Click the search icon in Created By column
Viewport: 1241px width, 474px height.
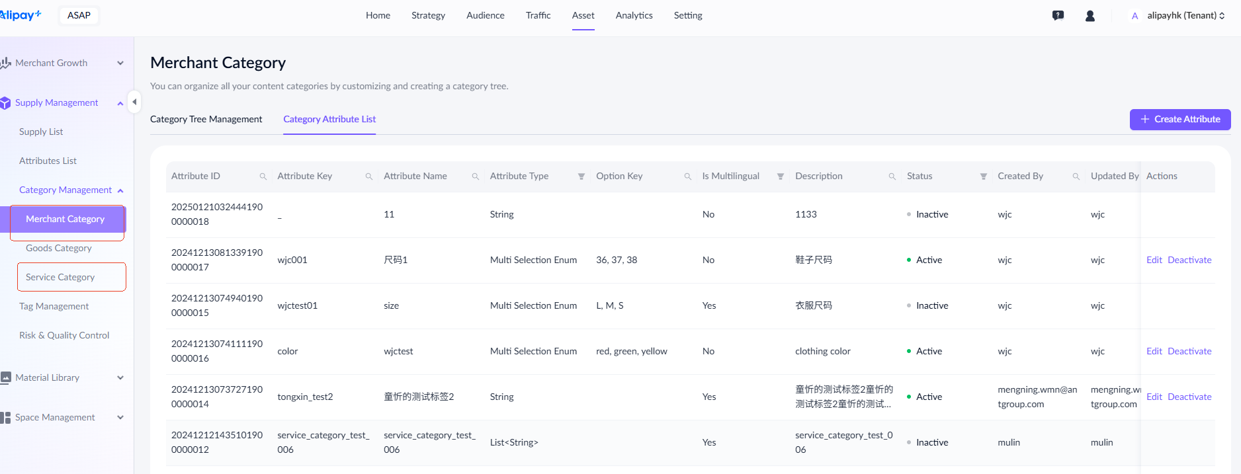(1076, 177)
